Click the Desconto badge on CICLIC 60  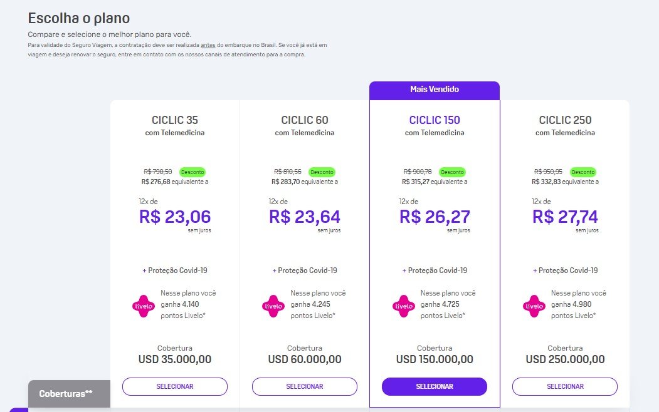322,172
